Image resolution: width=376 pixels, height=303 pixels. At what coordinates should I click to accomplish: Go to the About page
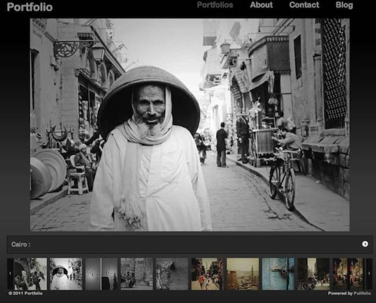tap(262, 5)
